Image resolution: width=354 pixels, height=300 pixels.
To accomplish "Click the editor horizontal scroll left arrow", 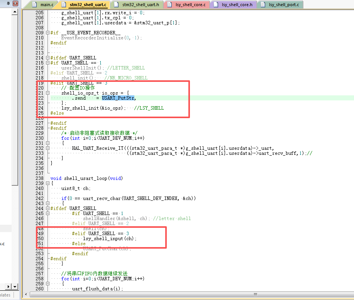I will [26, 294].
